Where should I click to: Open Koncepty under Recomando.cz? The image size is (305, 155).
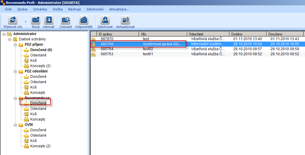point(38,119)
